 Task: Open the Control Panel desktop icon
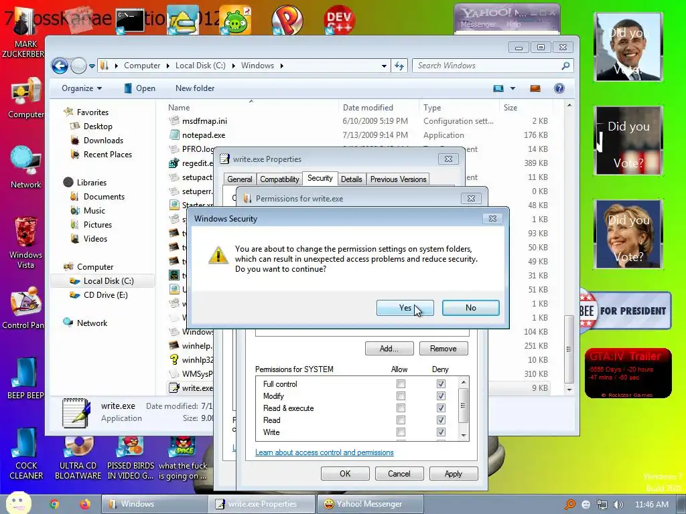tap(24, 308)
